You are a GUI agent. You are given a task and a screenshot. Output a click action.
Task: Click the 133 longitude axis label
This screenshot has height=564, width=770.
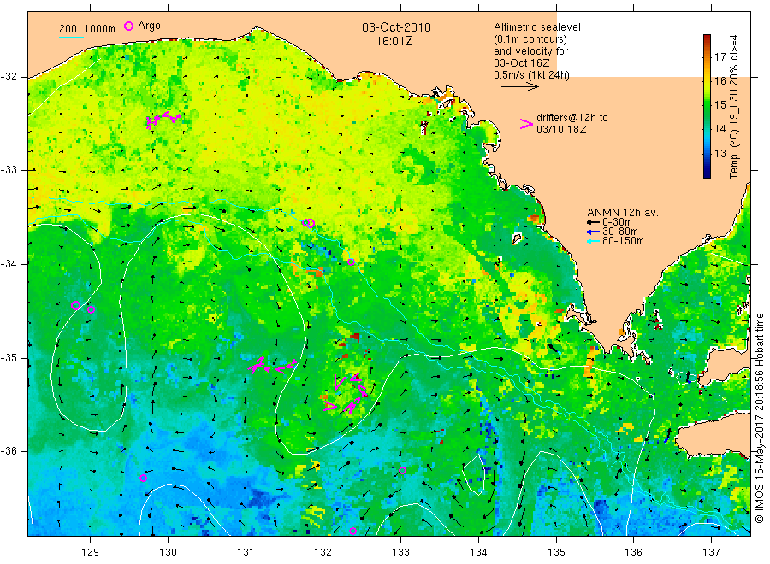[400, 553]
